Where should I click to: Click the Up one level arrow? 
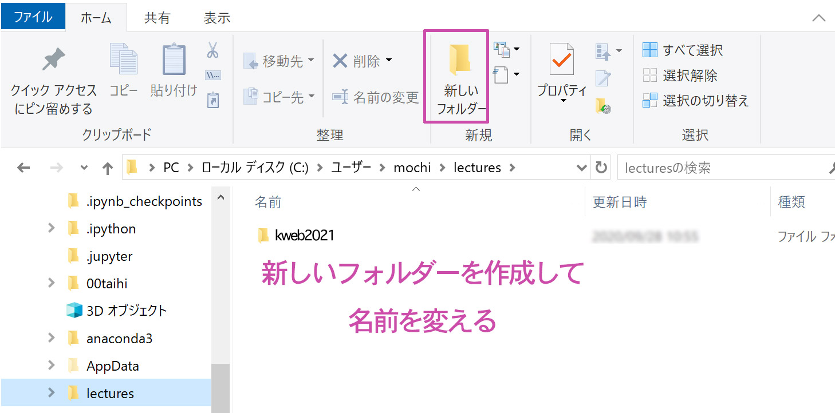[107, 168]
